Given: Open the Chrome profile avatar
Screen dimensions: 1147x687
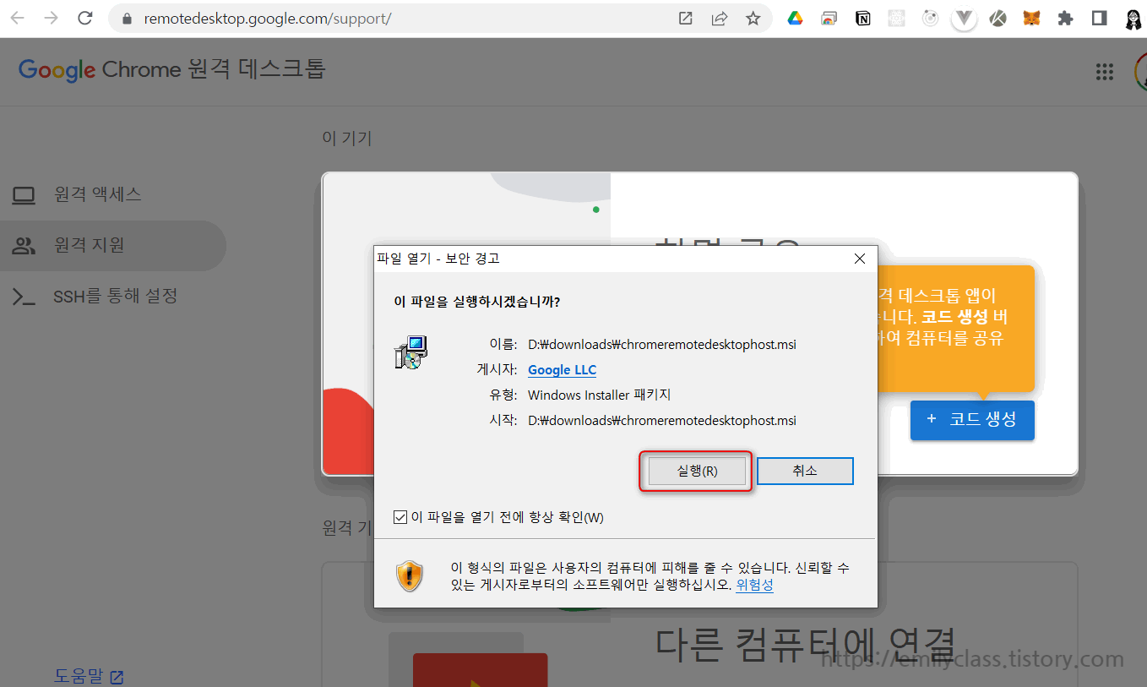Looking at the screenshot, I should [x=1133, y=19].
